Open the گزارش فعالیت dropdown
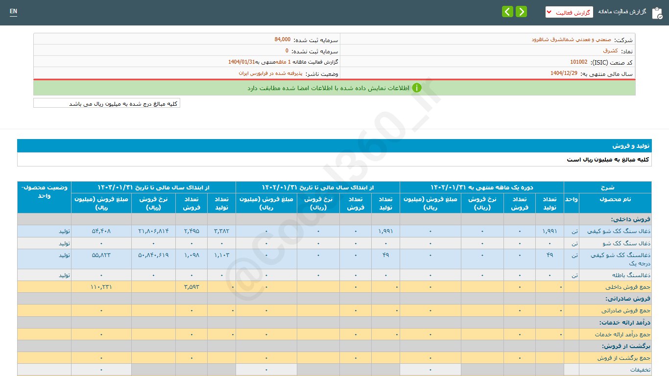669x376 pixels. [x=569, y=12]
